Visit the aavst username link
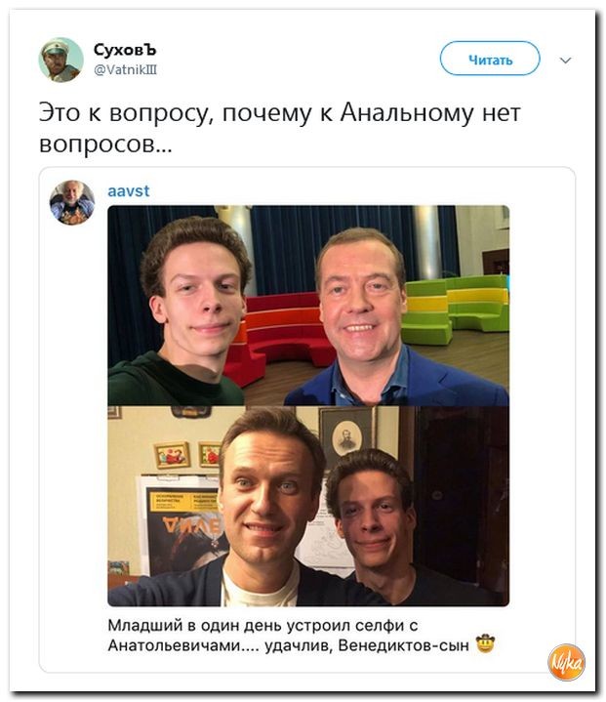 click(x=129, y=191)
